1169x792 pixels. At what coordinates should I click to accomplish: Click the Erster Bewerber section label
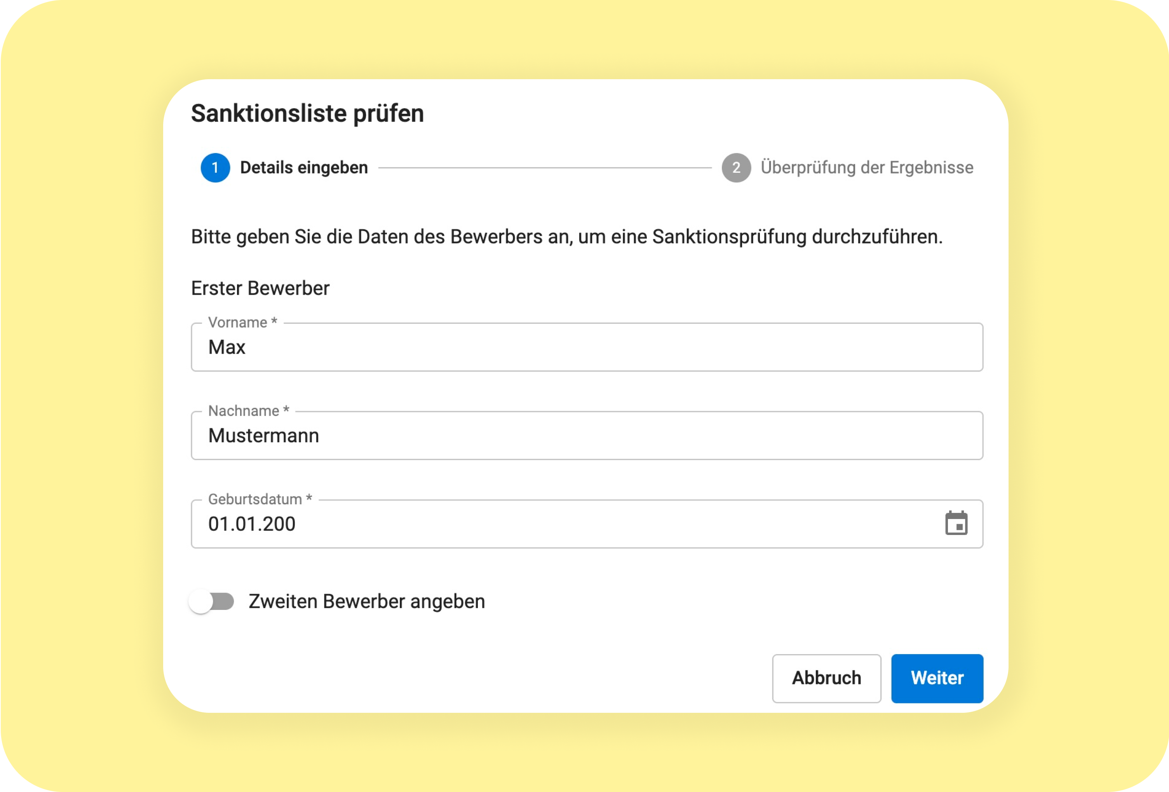coord(260,288)
